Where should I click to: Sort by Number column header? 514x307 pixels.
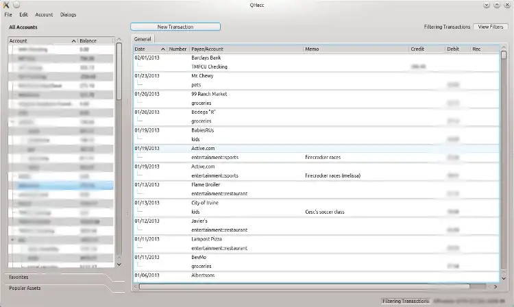178,49
